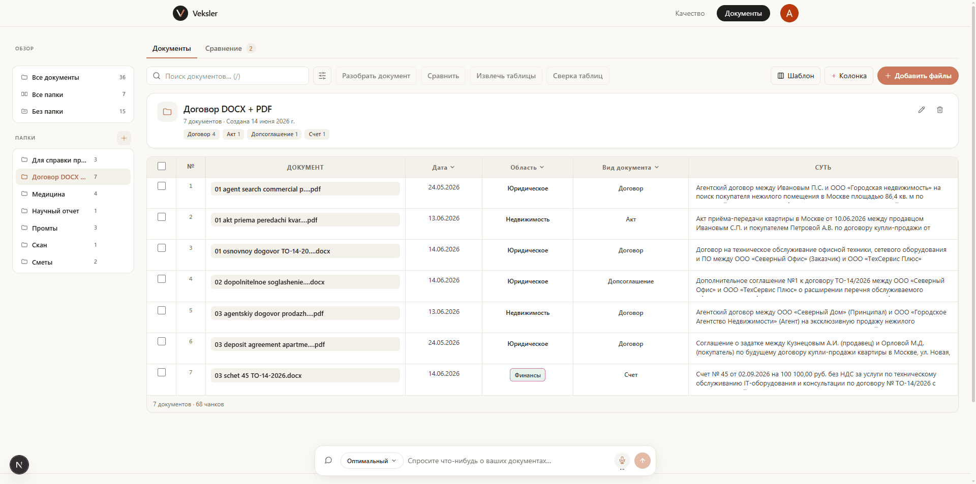Click the document search input field

coord(228,76)
